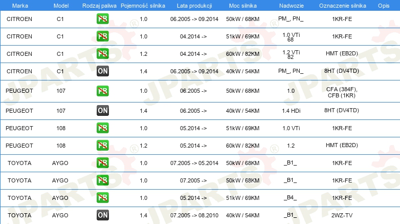Click 1.2 capacity in Citroen C1 row
This screenshot has width=400, height=224.
pyautogui.click(x=144, y=54)
